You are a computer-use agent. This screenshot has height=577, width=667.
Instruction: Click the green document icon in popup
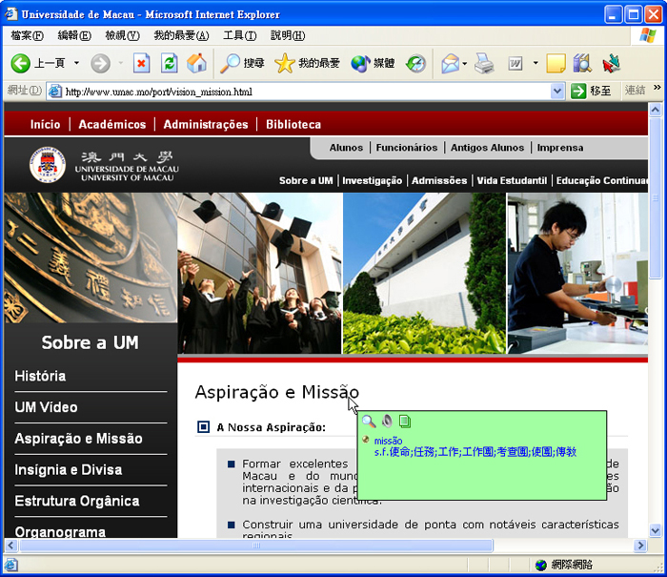point(405,422)
